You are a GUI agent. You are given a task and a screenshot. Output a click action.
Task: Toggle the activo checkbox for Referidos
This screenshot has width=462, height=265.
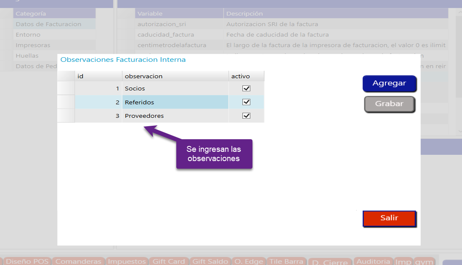pos(247,102)
